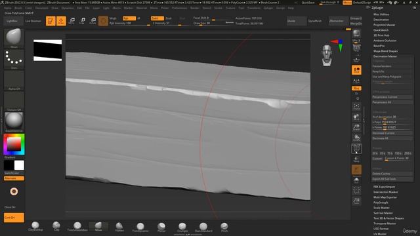420x236 pixels.
Task: Toggle the Qxyz rotation mode
Action: click(x=356, y=88)
